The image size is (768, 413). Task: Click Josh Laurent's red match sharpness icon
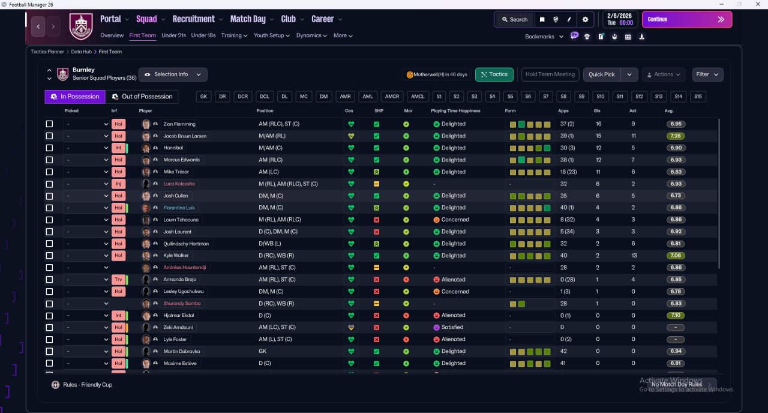(x=376, y=232)
